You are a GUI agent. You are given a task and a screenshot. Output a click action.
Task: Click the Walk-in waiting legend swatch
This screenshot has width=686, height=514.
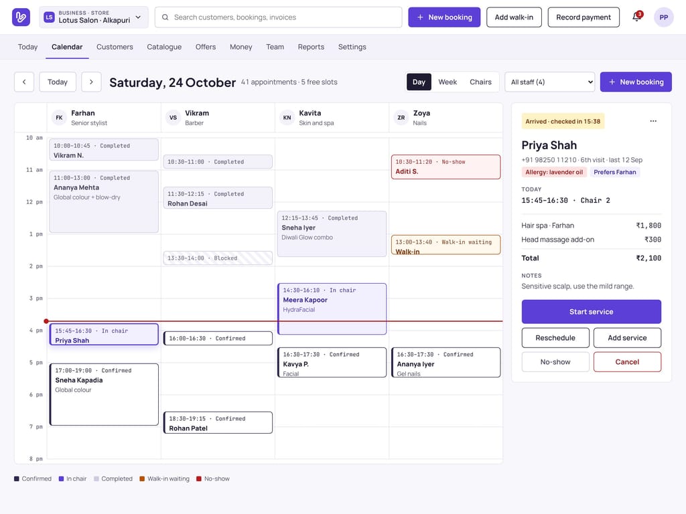tap(142, 479)
